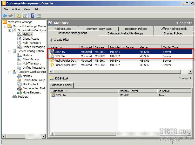Click the Disconnected Mailbox icon in tree
This screenshot has height=145, width=195.
pos(19,88)
